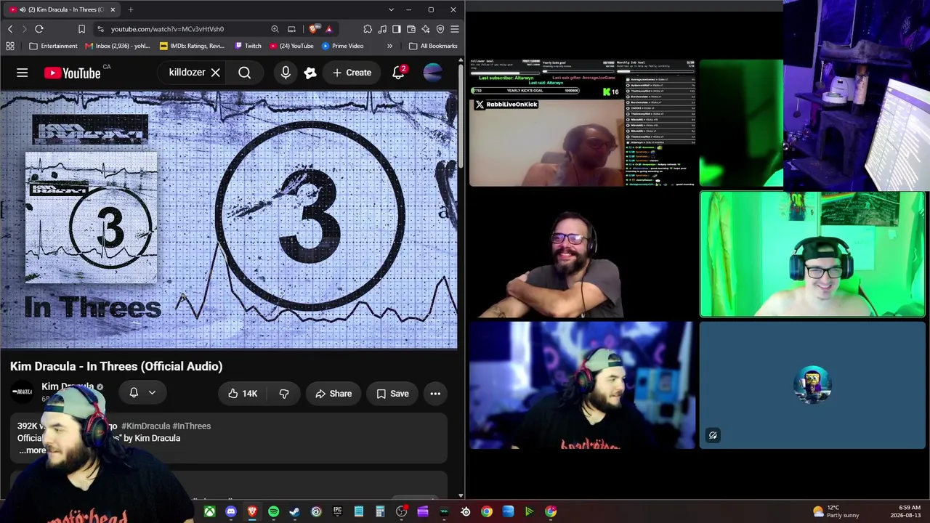Mute the tab via its speaker icon

23,9
